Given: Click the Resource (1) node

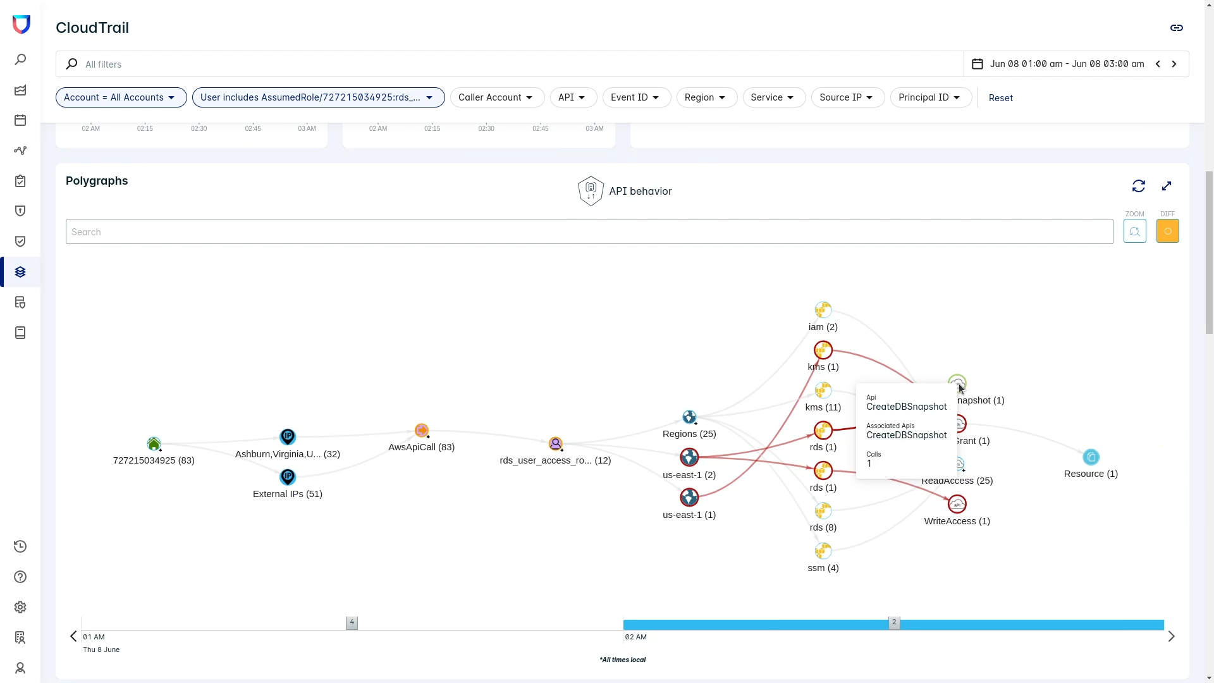Looking at the screenshot, I should click(1091, 457).
